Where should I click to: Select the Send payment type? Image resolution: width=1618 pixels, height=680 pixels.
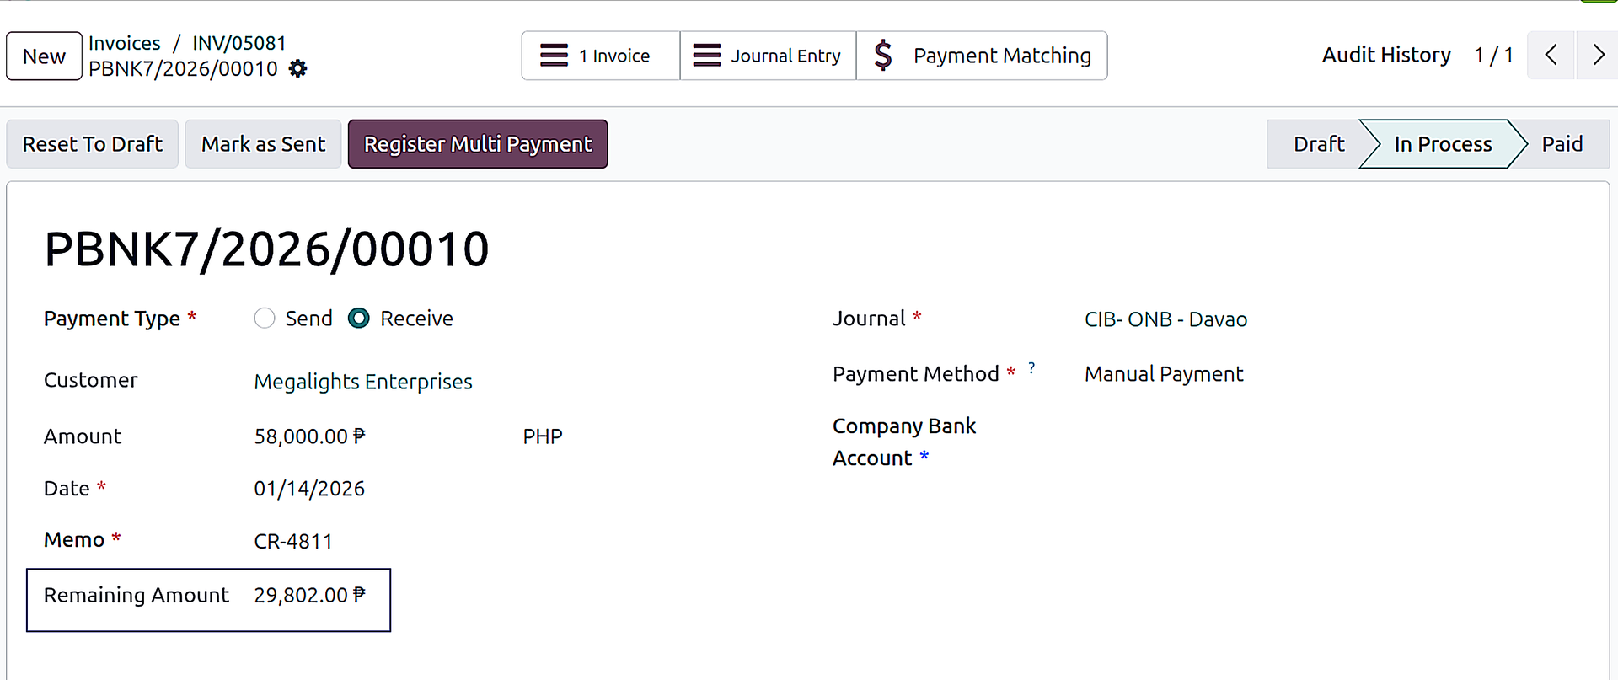265,319
